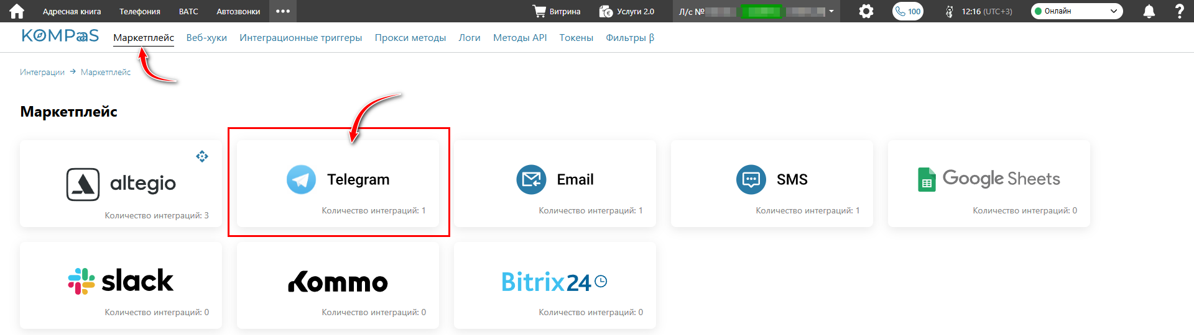
Task: Expand the account Л/с № dropdown
Action: pyautogui.click(x=757, y=11)
